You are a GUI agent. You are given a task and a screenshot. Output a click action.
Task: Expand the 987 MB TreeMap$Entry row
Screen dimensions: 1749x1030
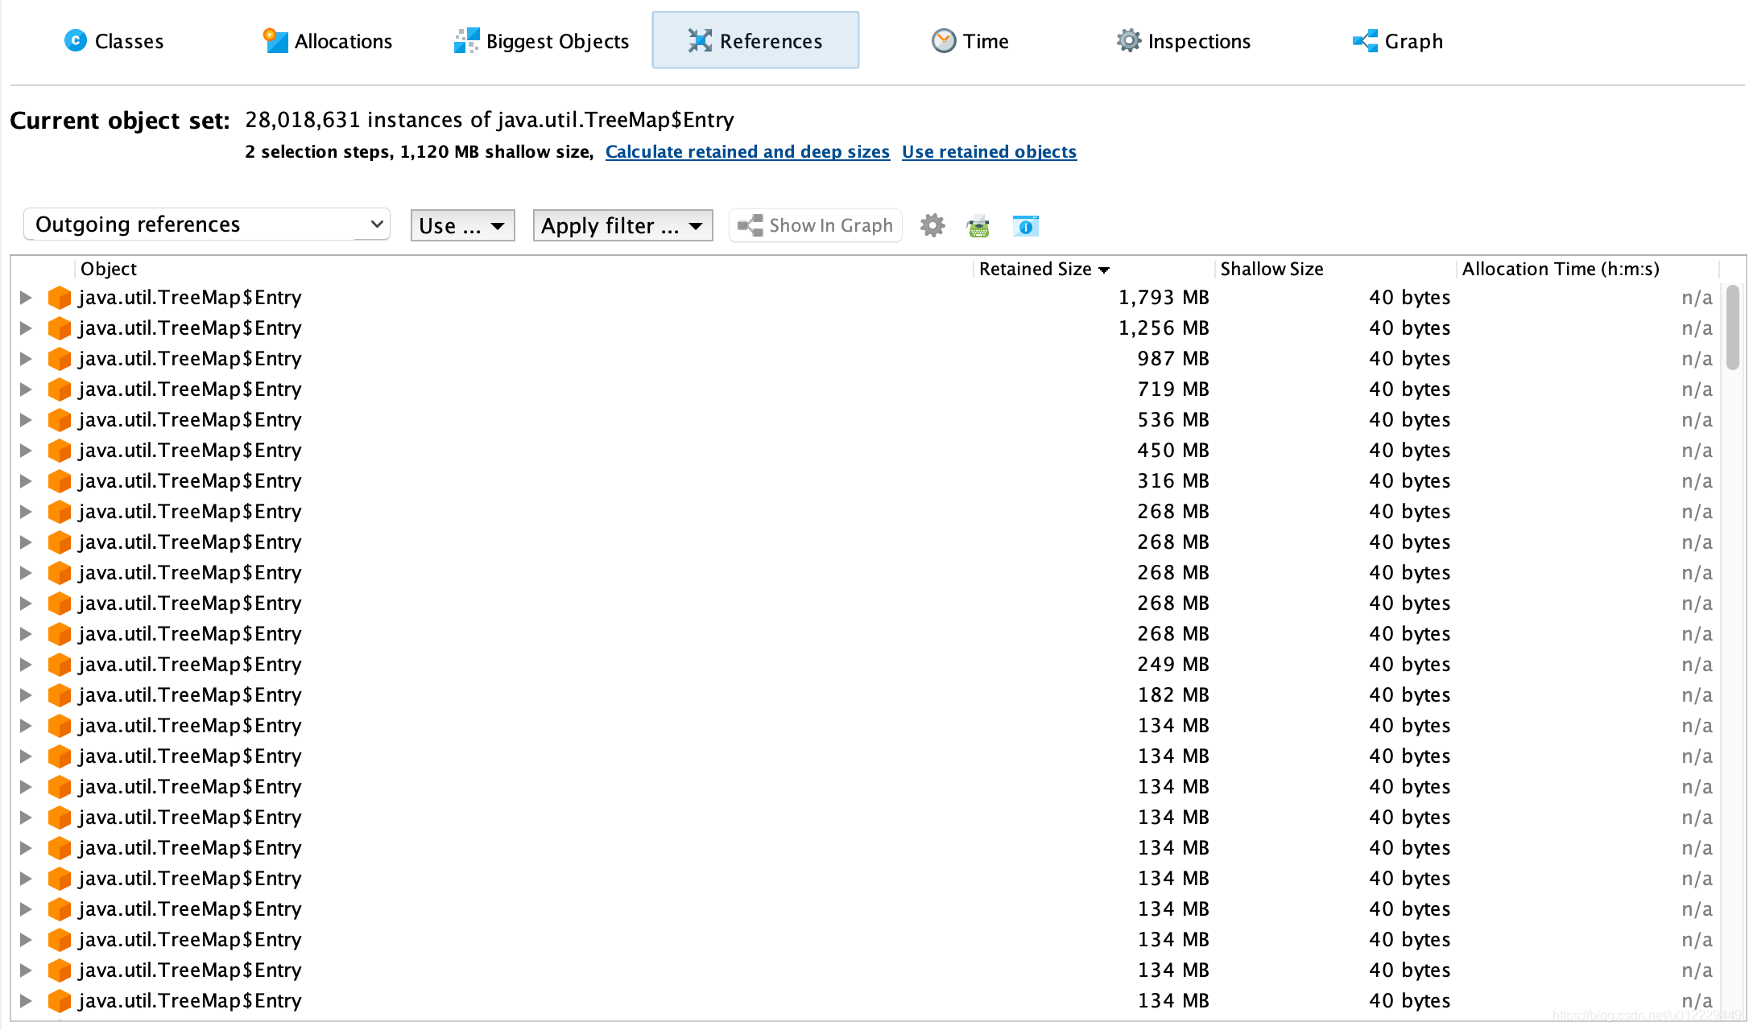(x=26, y=359)
